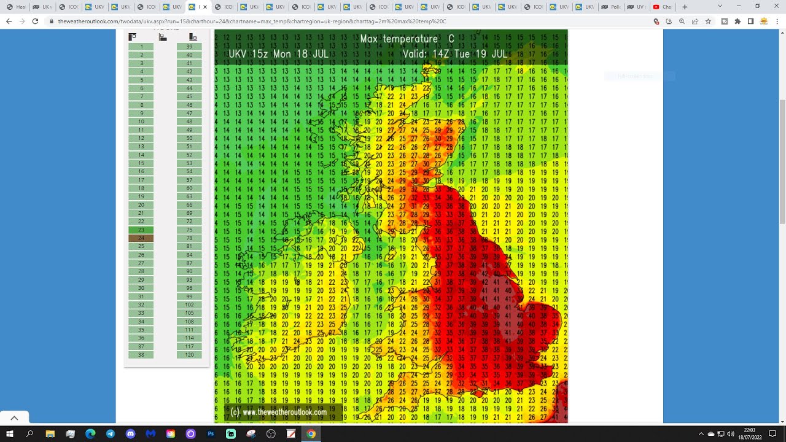Open volume control in system tray
The height and width of the screenshot is (442, 786).
[x=730, y=434]
